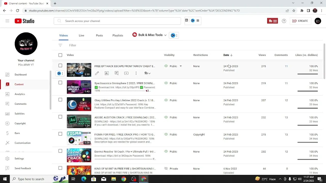Open the Help question mark icon
Viewport: 326px width, 183px height.
[x=284, y=21]
